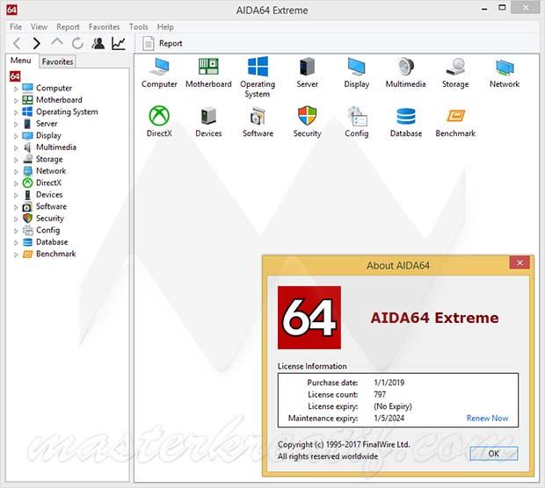This screenshot has width=545, height=488.
Task: Click the toolbar up-level arrow
Action: tap(57, 43)
